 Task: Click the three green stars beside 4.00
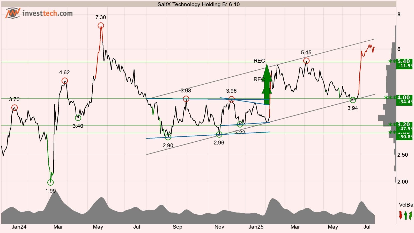tap(390, 98)
